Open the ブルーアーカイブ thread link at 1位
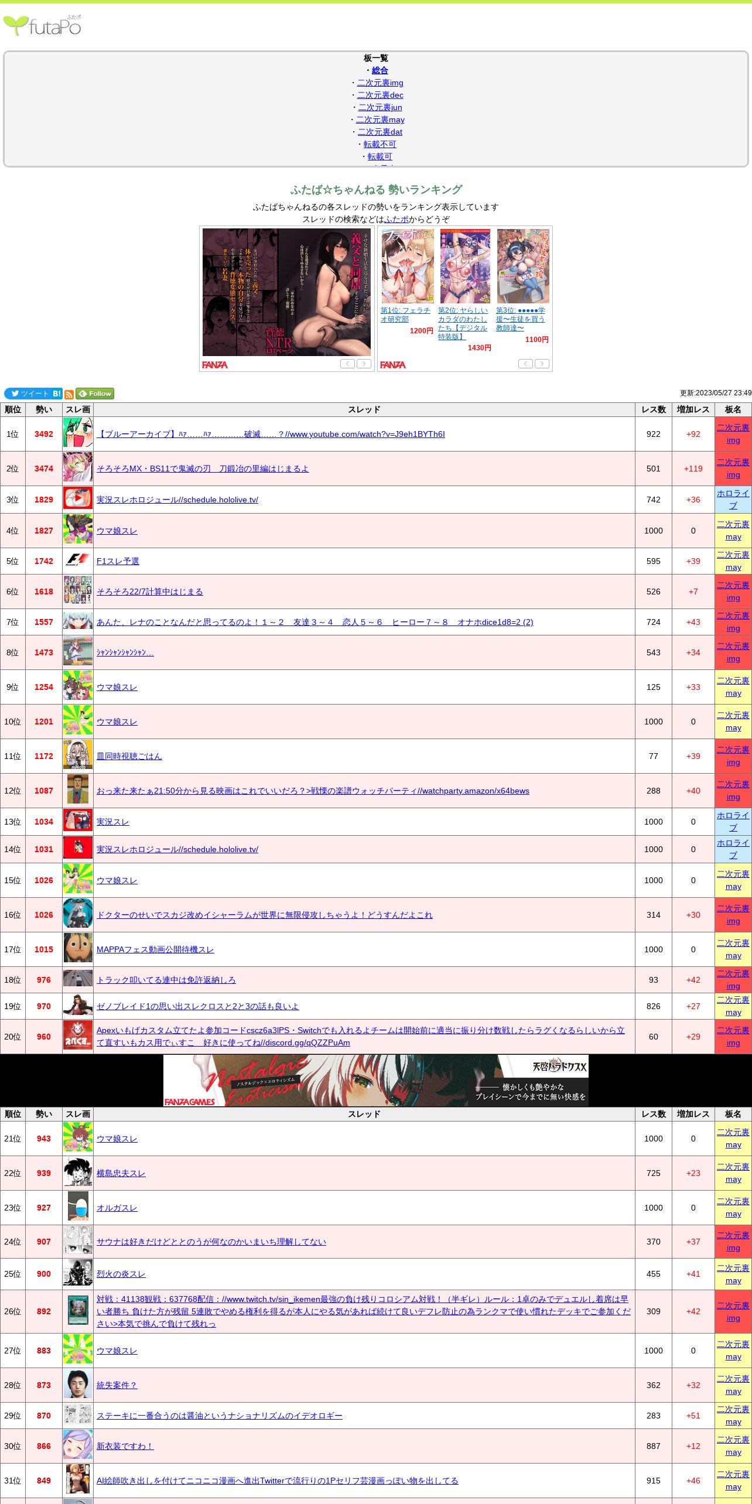 coord(271,434)
